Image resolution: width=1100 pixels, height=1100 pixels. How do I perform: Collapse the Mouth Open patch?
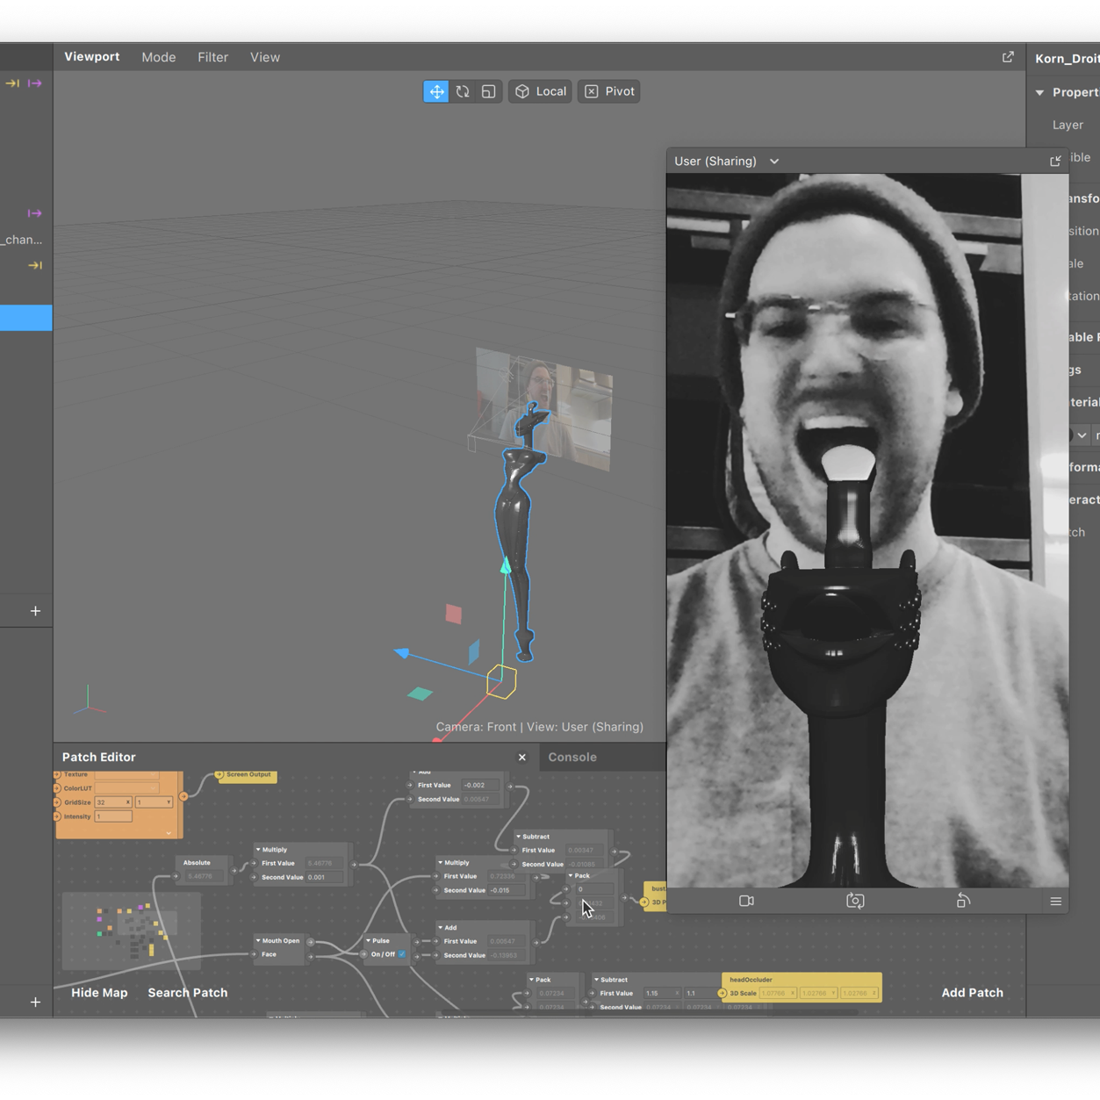[x=258, y=940]
